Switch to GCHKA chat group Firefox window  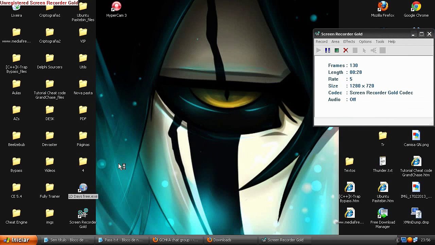point(175,240)
